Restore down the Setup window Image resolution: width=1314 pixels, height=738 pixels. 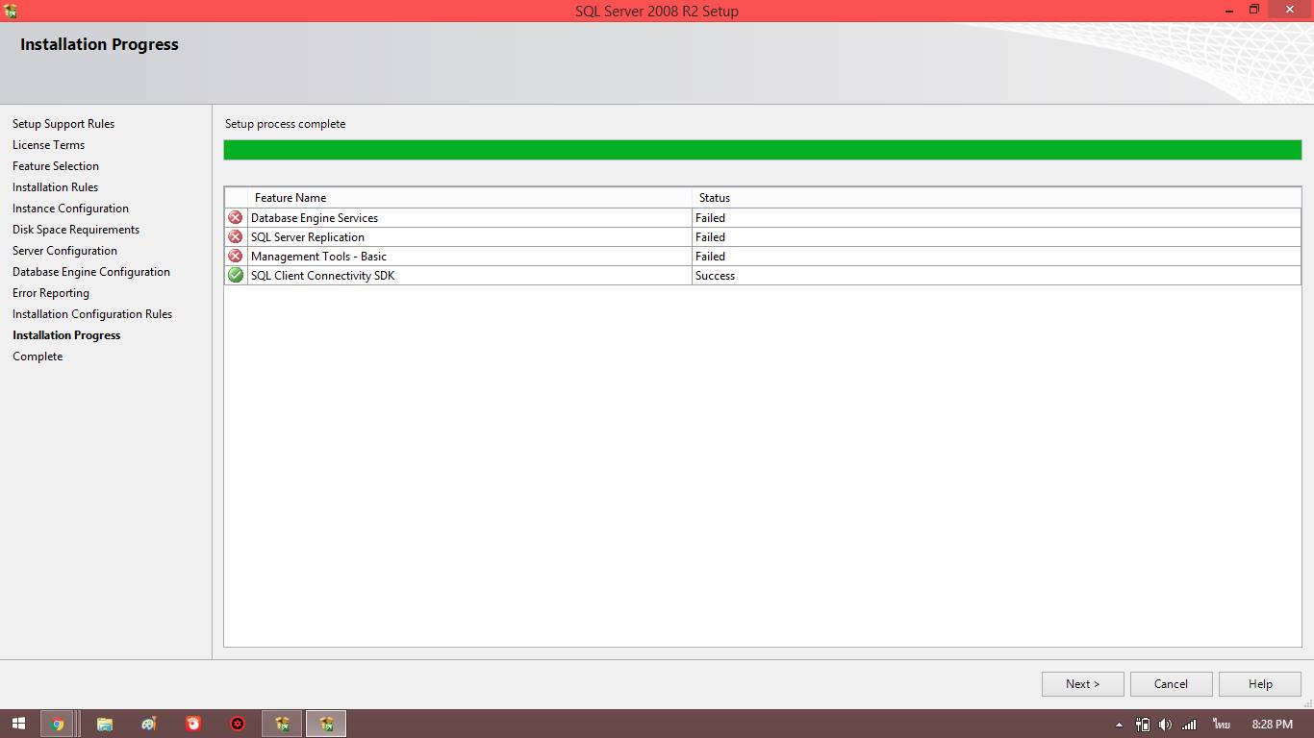click(1254, 10)
